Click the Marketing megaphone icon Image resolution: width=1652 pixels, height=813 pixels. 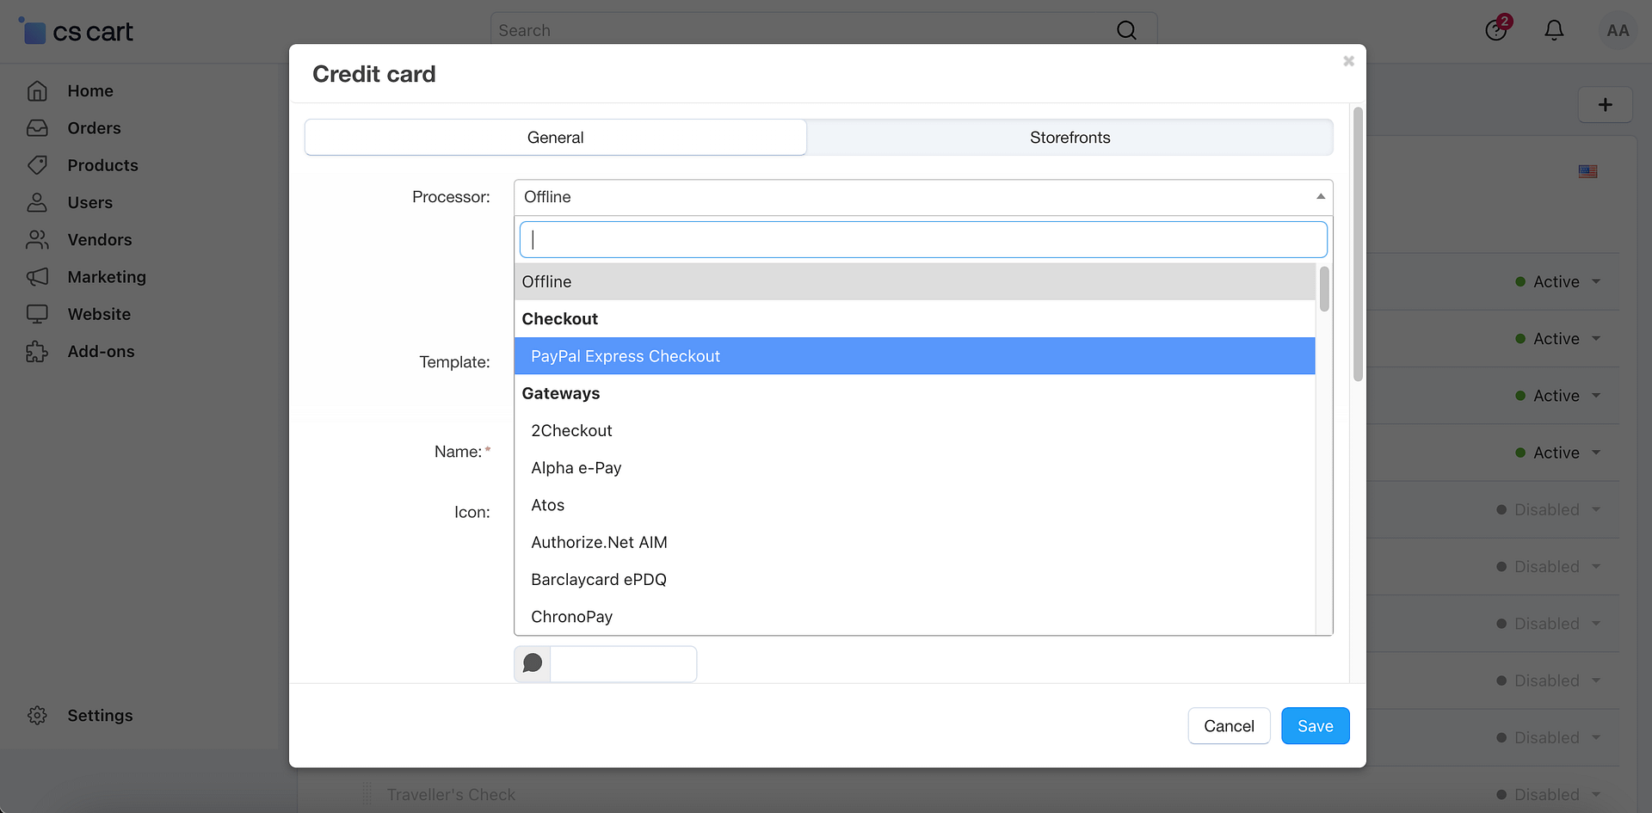click(x=37, y=277)
